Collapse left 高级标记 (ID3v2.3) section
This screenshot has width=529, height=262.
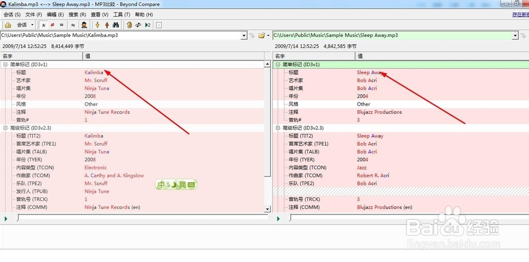[x=5, y=128]
